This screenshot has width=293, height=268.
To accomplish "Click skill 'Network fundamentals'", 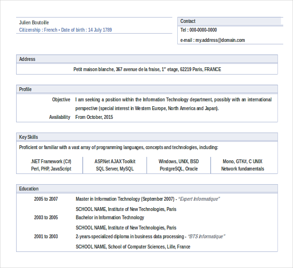I will (243, 169).
